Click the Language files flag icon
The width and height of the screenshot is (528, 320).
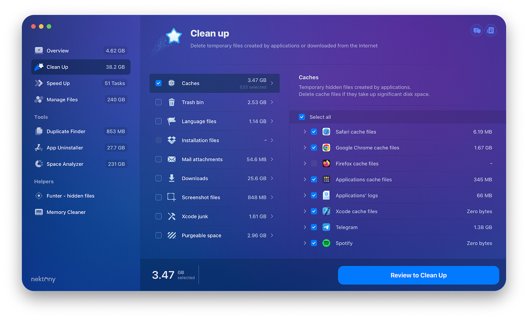pyautogui.click(x=172, y=121)
